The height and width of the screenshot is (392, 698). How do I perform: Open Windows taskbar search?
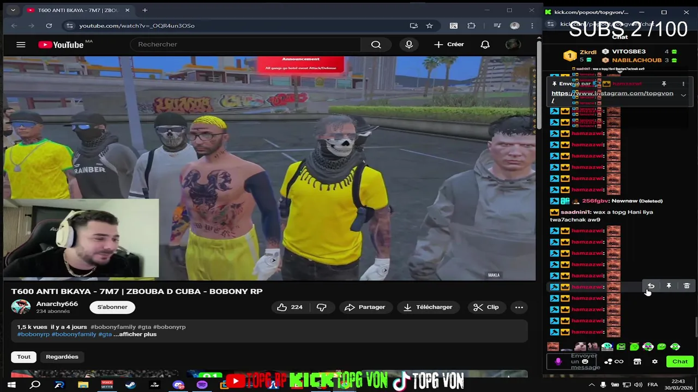click(x=35, y=385)
